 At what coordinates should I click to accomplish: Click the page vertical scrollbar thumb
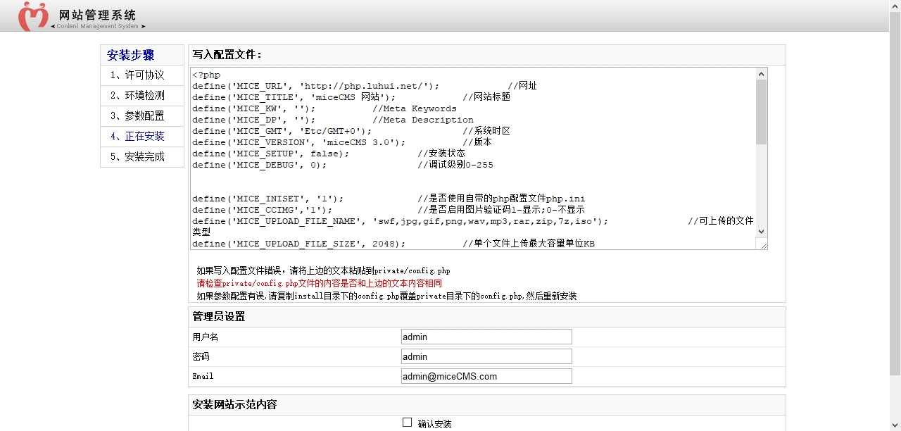tap(895, 194)
